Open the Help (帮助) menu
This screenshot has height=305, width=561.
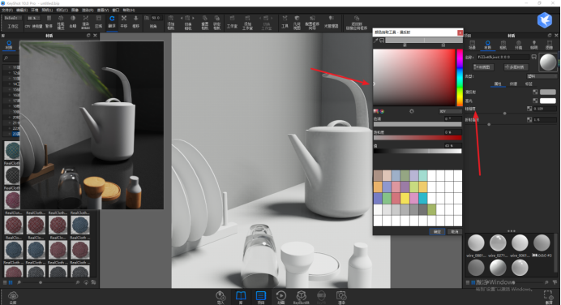click(x=129, y=10)
